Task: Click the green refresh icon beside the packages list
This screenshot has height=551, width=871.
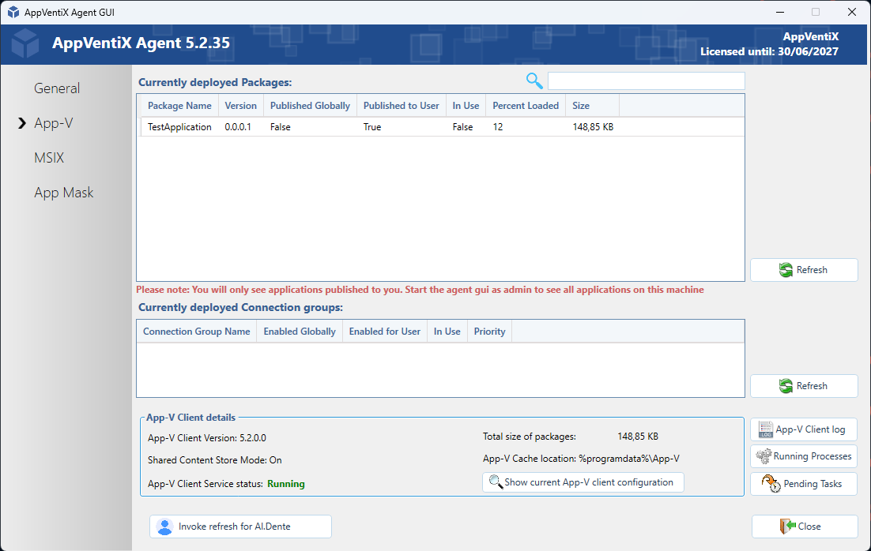Action: [786, 270]
